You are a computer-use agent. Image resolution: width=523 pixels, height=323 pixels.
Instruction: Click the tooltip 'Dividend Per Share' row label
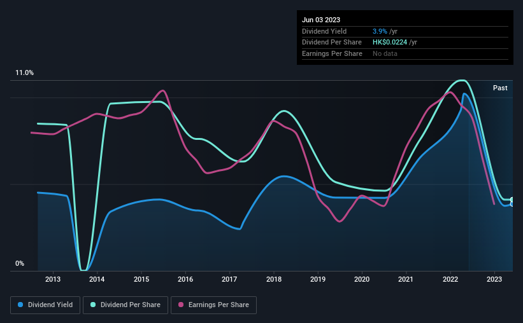[x=331, y=43]
